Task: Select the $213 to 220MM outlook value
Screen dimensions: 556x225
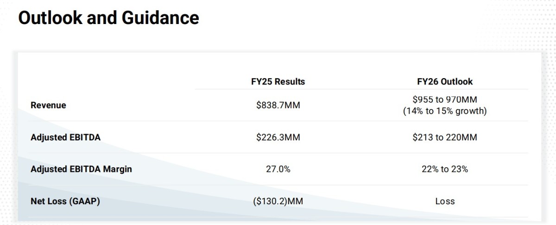Action: coord(445,137)
